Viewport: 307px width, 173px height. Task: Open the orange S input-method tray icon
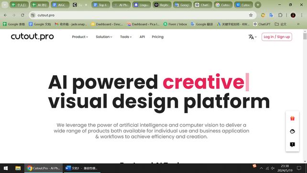[x=254, y=166]
